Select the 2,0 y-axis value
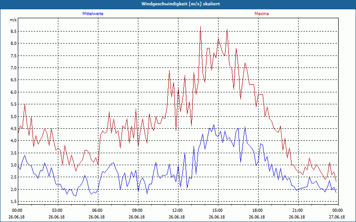This screenshot has width=356, height=222. pyautogui.click(x=13, y=190)
